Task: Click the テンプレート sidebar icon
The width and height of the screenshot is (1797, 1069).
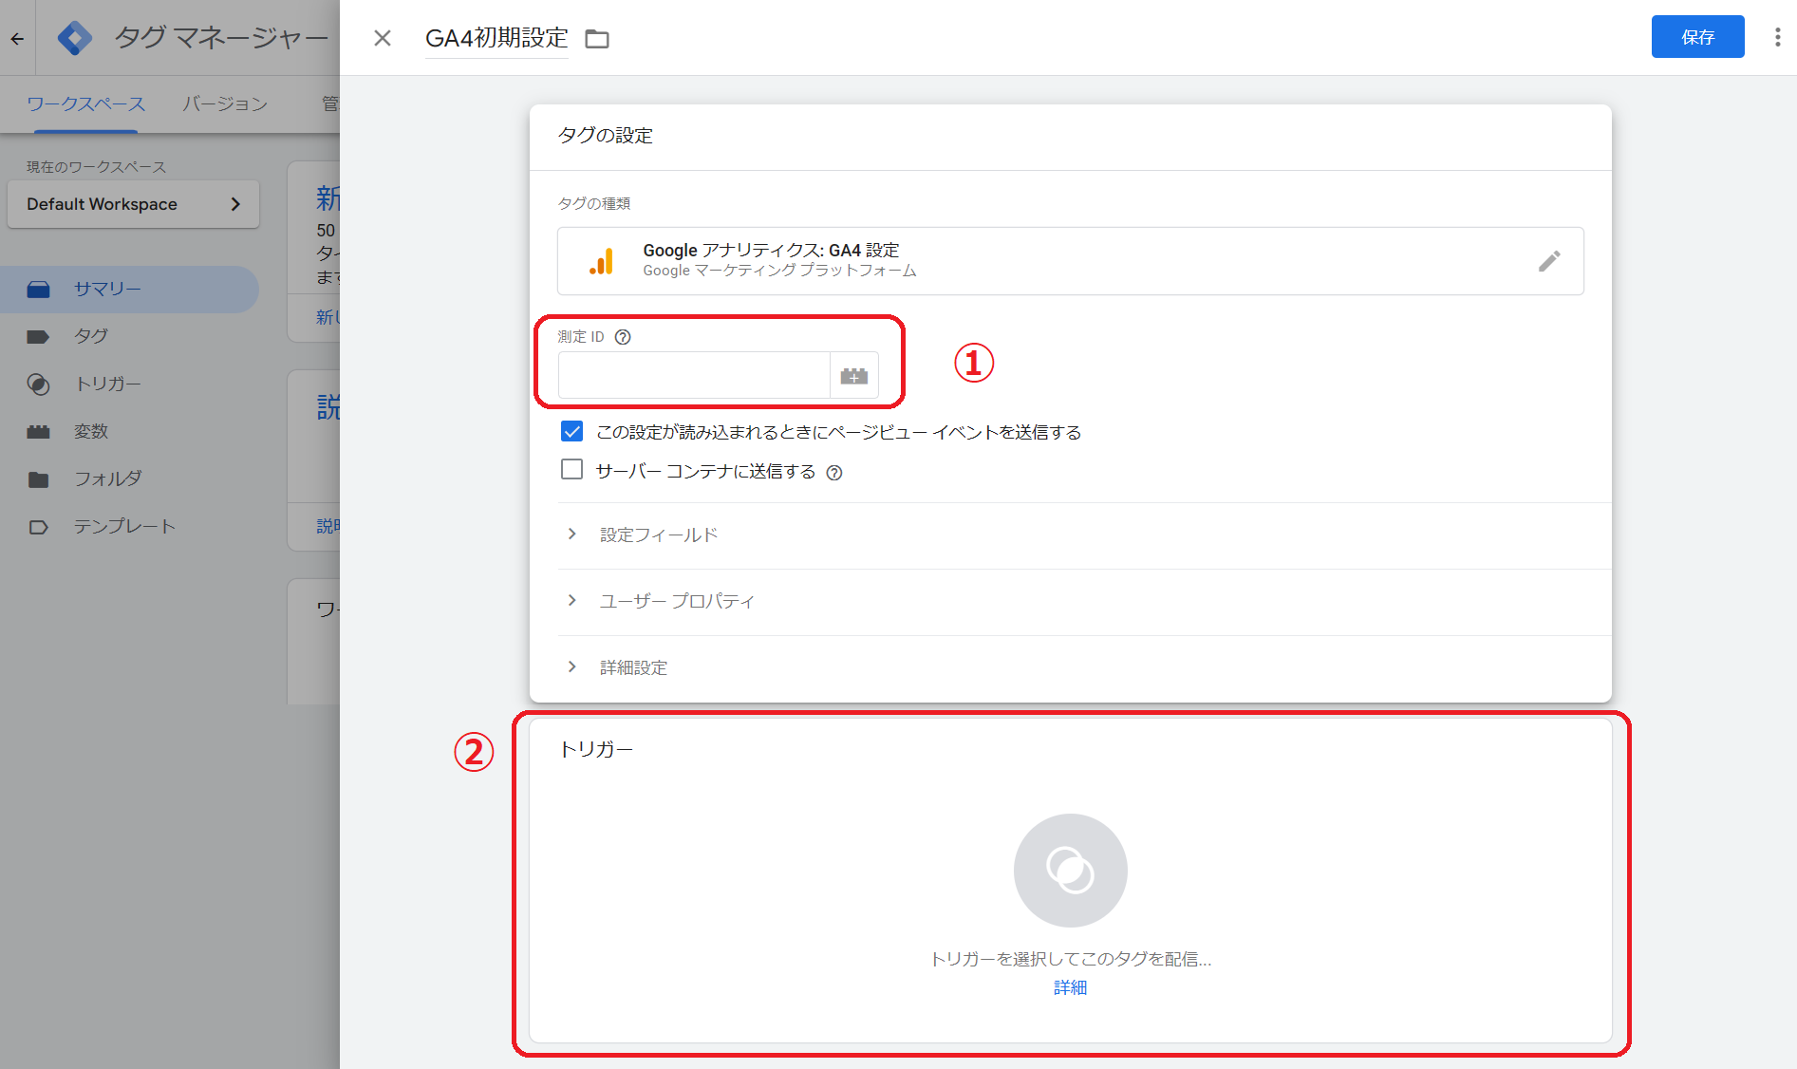Action: pos(38,527)
